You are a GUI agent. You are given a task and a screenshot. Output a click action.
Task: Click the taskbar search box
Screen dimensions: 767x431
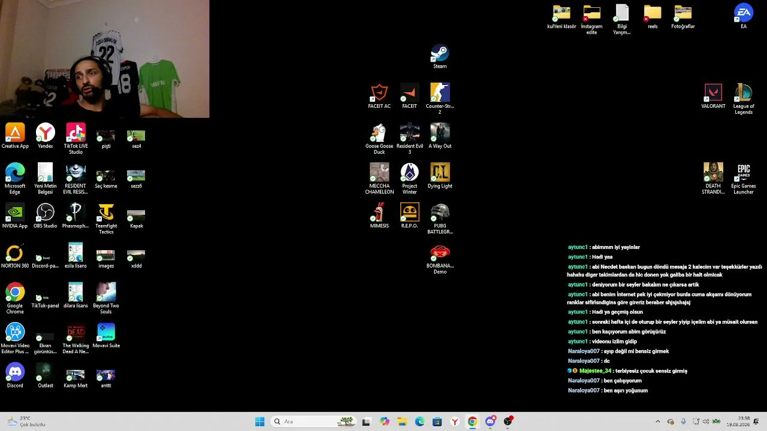click(313, 421)
